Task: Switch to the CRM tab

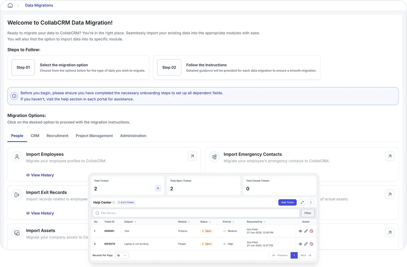Action: 35,136
